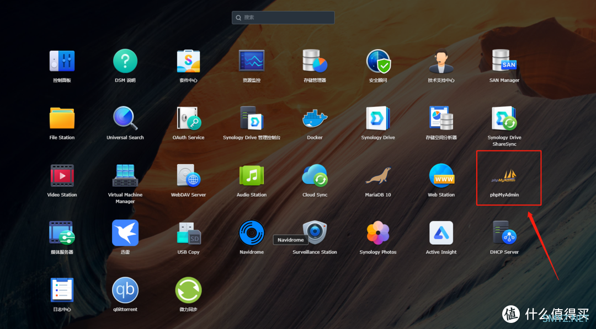Open USB Copy
The image size is (596, 329).
[x=188, y=233]
